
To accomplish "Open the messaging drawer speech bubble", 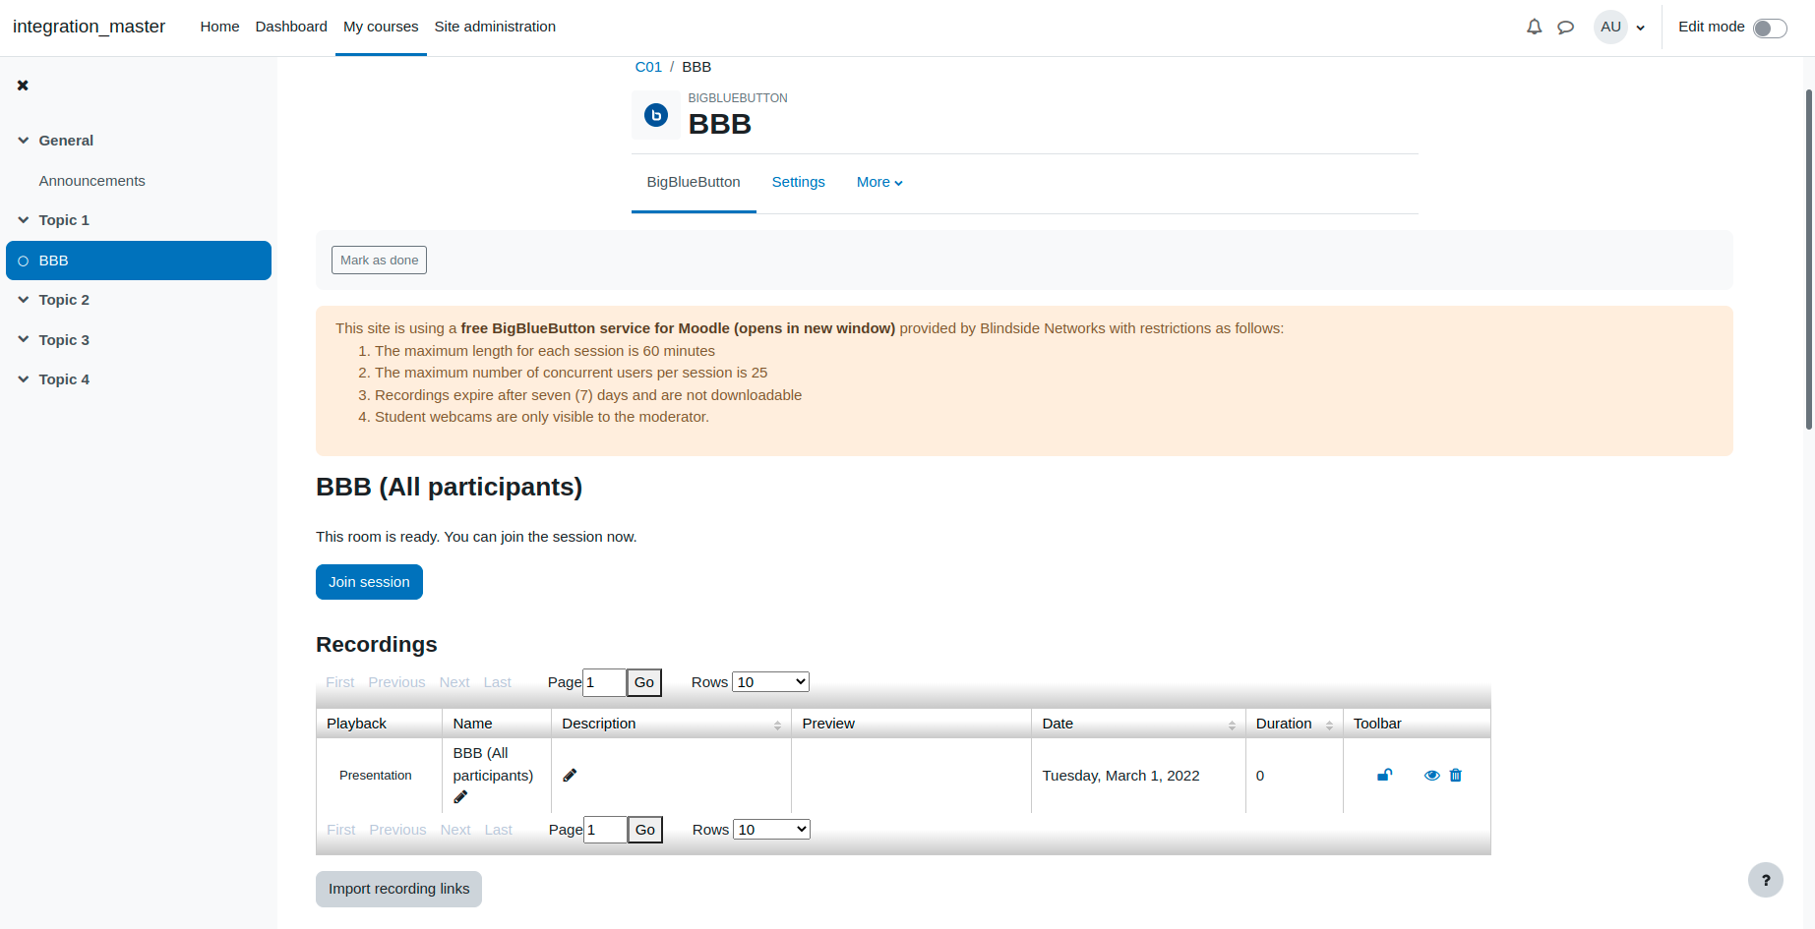I will 1566,28.
